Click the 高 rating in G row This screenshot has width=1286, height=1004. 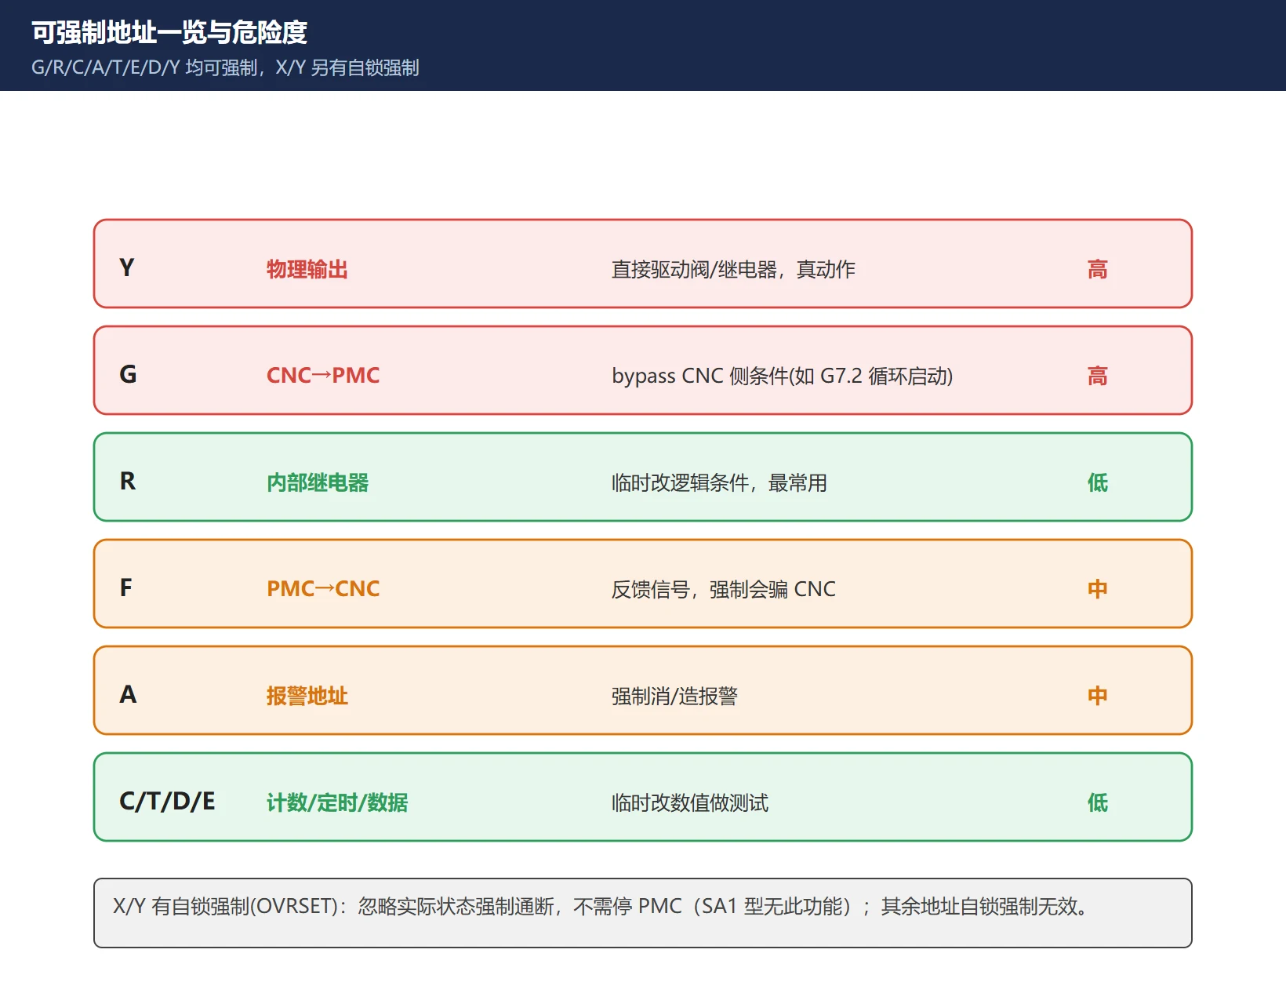(1098, 376)
